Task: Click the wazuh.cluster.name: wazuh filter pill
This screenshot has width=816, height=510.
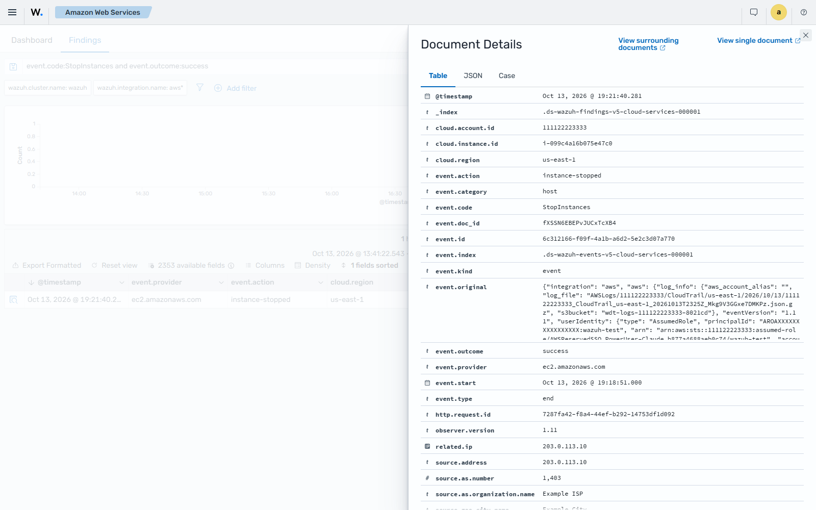Action: [x=47, y=88]
